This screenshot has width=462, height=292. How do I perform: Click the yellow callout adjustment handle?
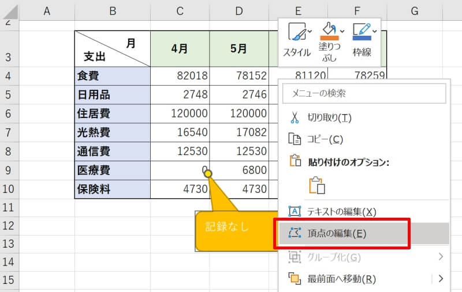coord(208,174)
